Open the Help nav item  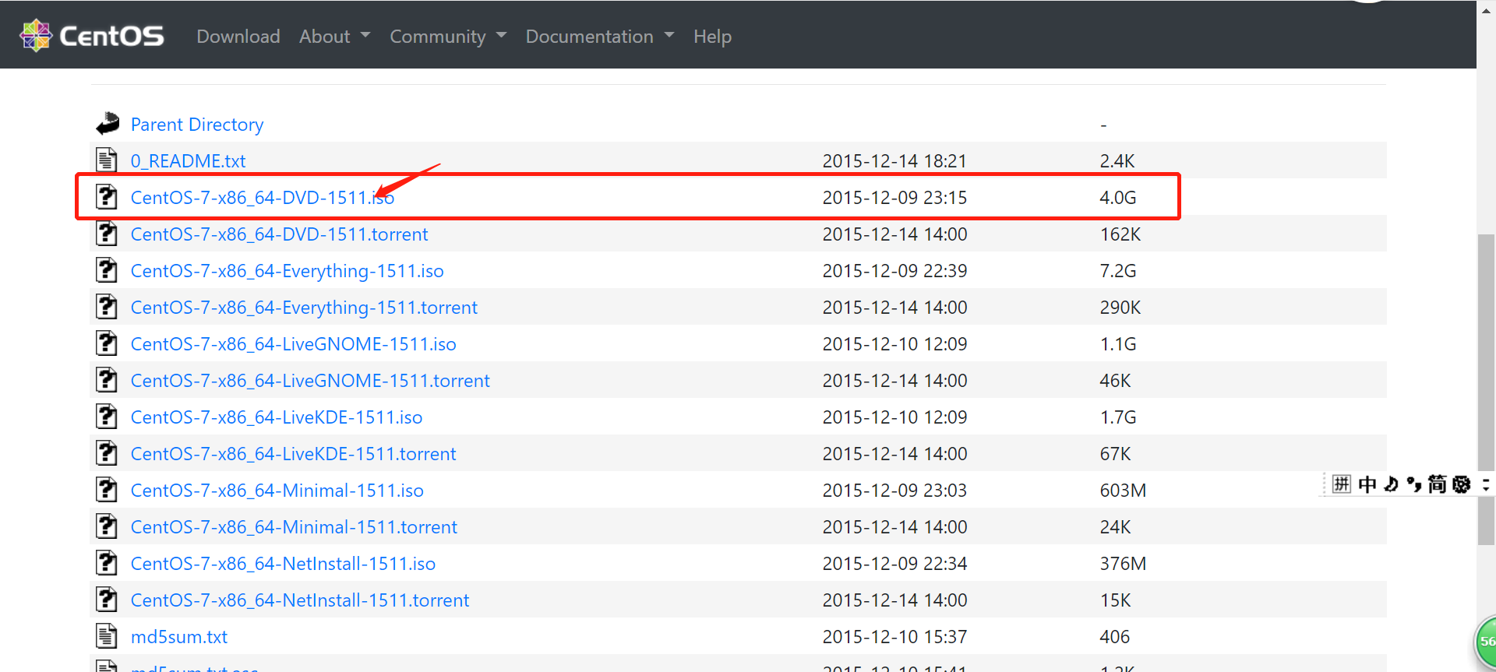pos(712,37)
